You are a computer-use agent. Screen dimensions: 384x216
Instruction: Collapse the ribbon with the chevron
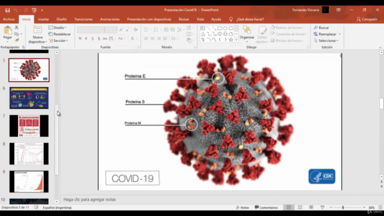380,47
